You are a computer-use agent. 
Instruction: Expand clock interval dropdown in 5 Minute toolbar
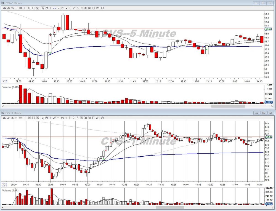[x=66, y=8]
